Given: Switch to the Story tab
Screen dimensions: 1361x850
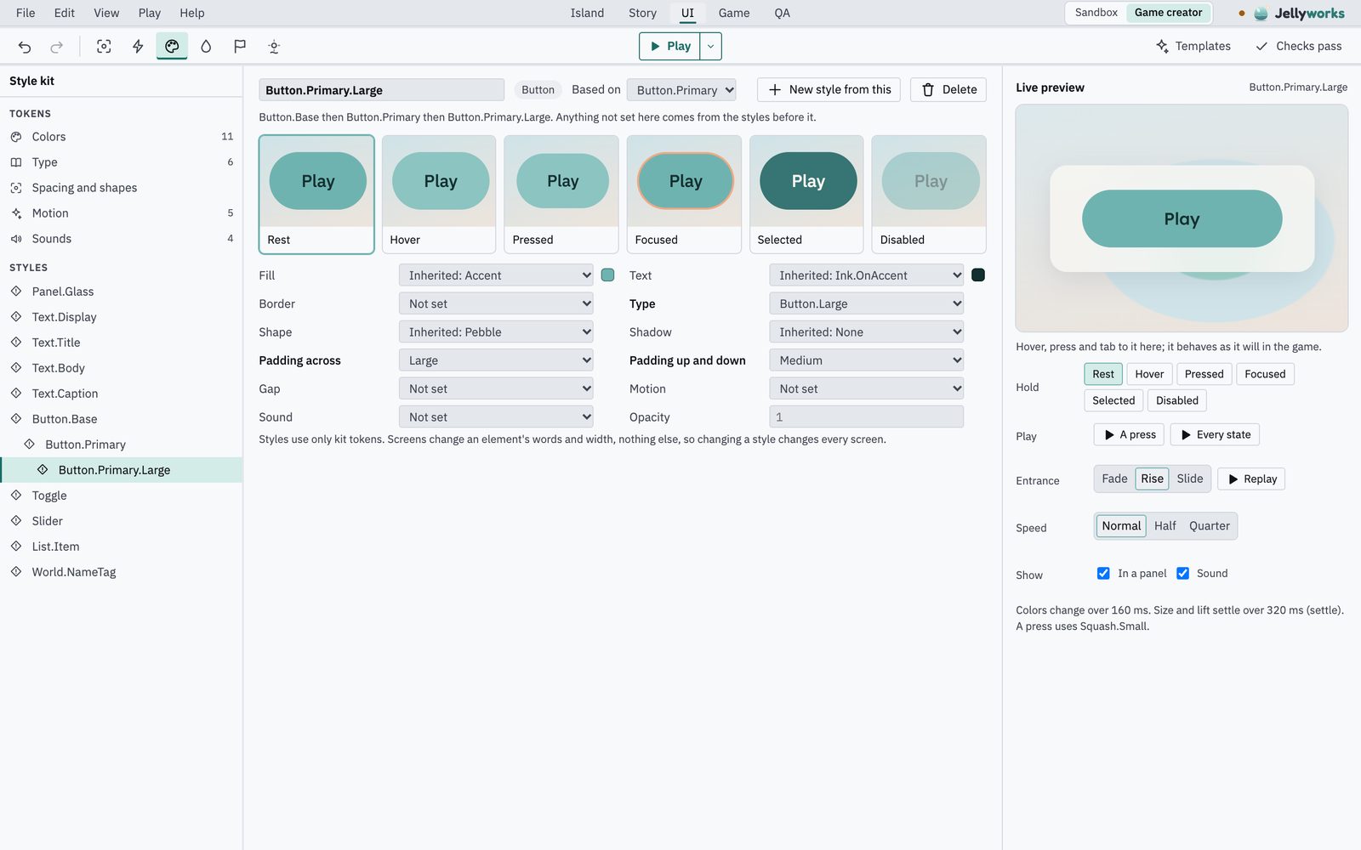Looking at the screenshot, I should coord(642,13).
